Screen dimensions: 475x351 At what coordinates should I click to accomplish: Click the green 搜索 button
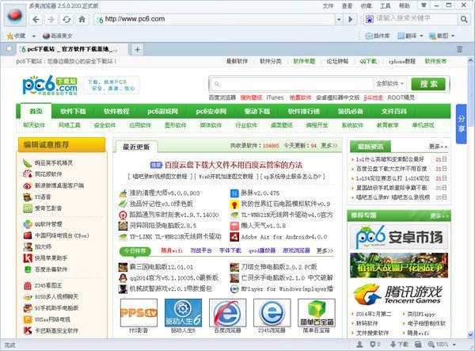click(x=428, y=84)
